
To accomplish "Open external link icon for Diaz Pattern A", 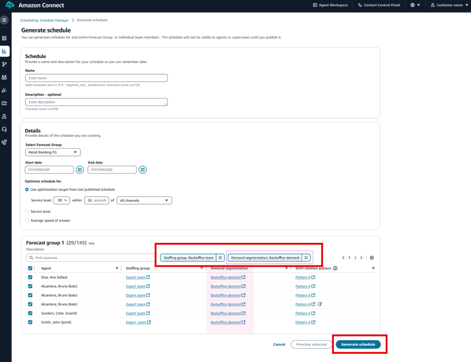I will tap(313, 277).
